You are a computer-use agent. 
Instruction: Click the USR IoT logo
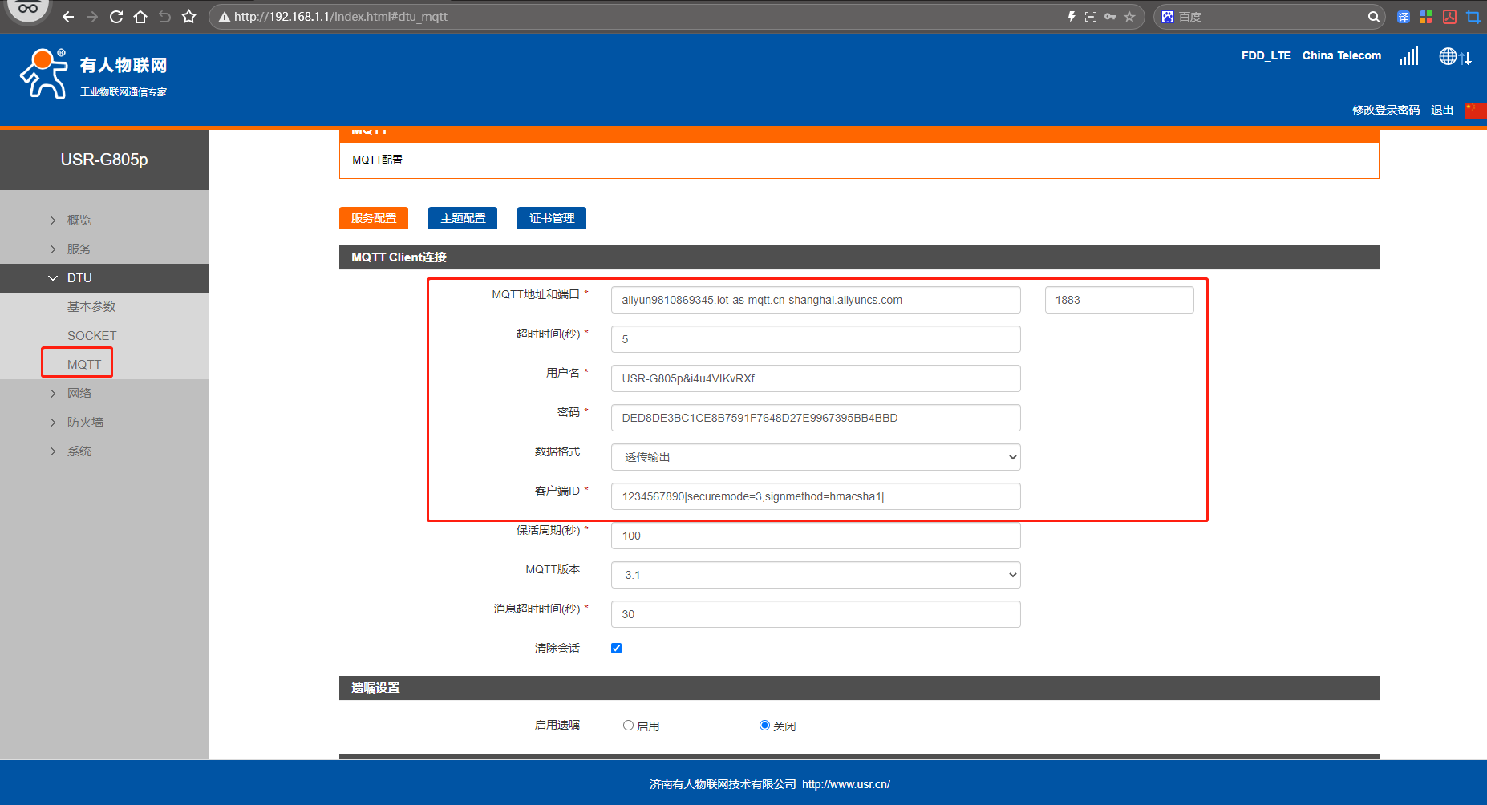(x=92, y=74)
